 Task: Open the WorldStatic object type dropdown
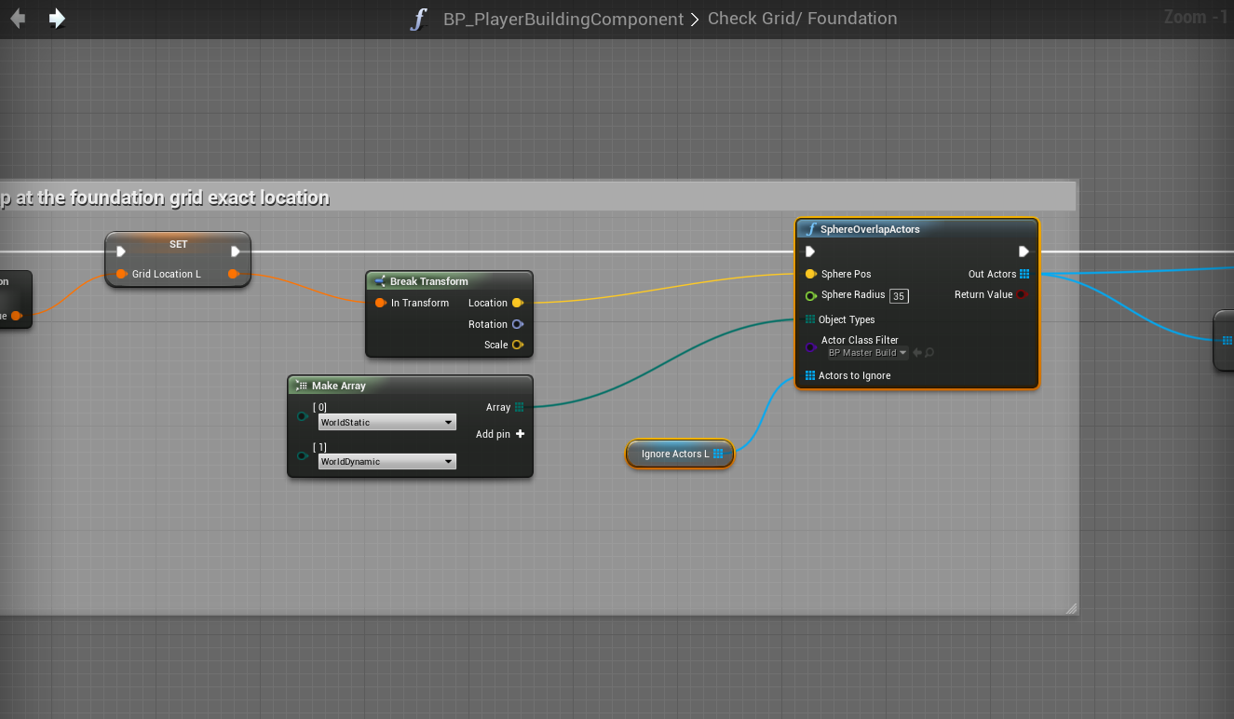coord(386,423)
